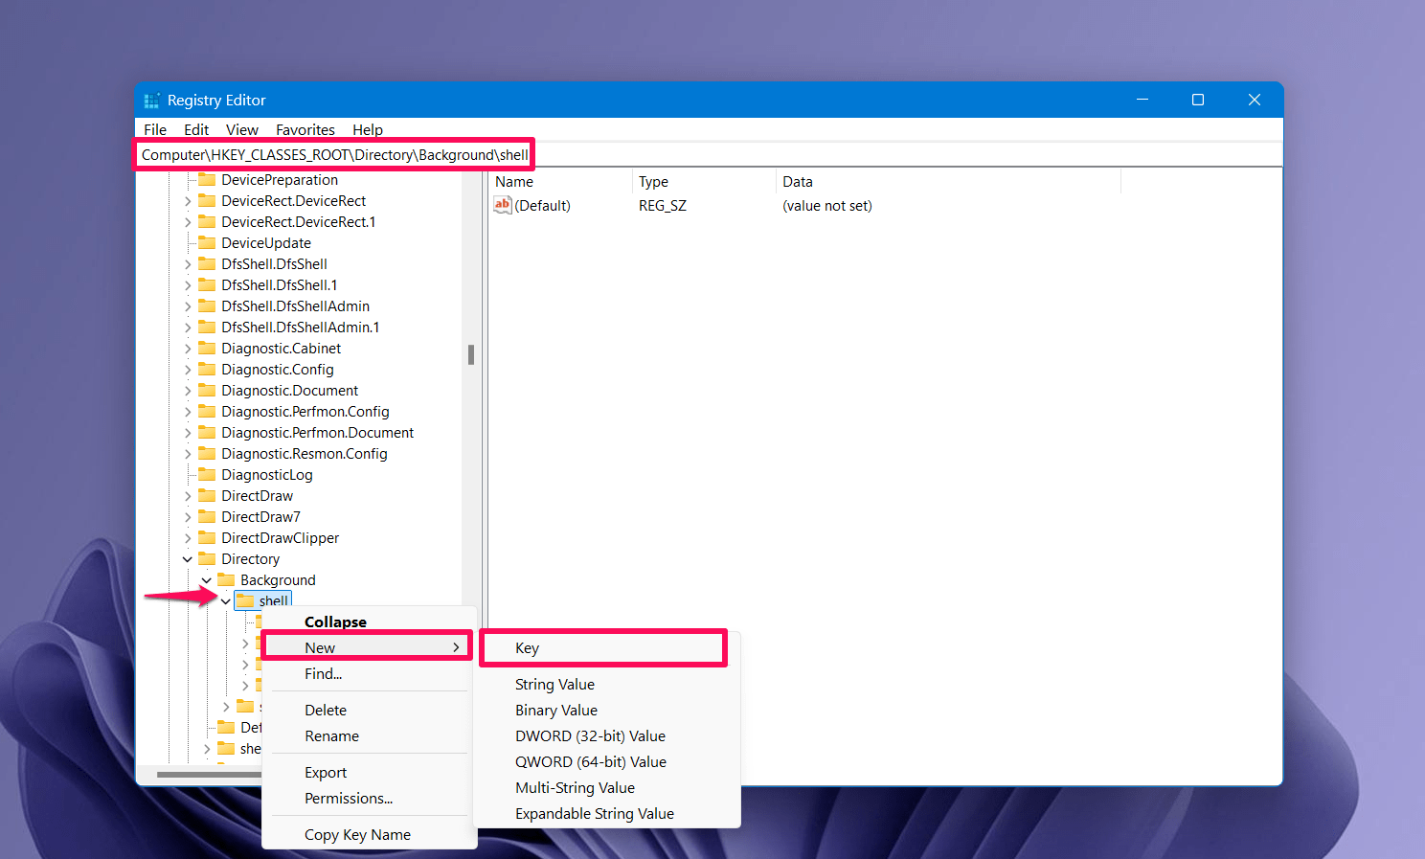Select Export in the context menu
The height and width of the screenshot is (859, 1425).
(x=370, y=772)
